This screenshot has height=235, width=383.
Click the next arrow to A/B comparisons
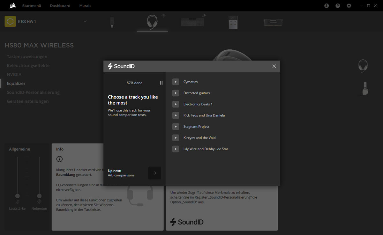[x=154, y=173]
